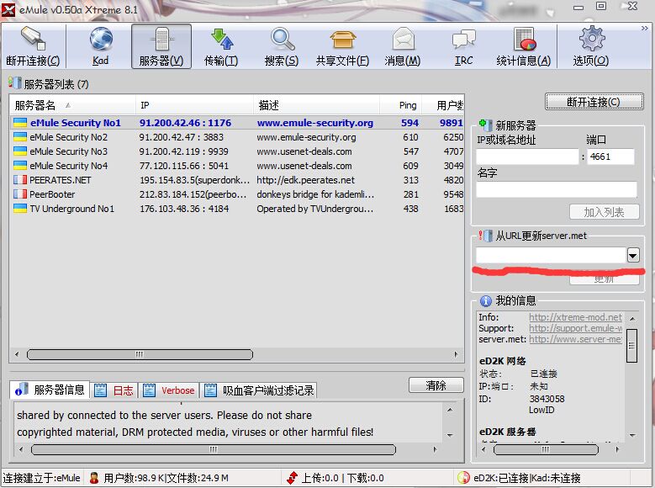
Task: Select the eMule Security No4 server
Action: coord(237,166)
